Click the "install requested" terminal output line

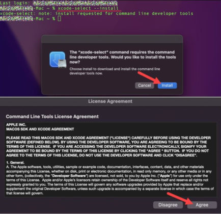(x=97, y=14)
